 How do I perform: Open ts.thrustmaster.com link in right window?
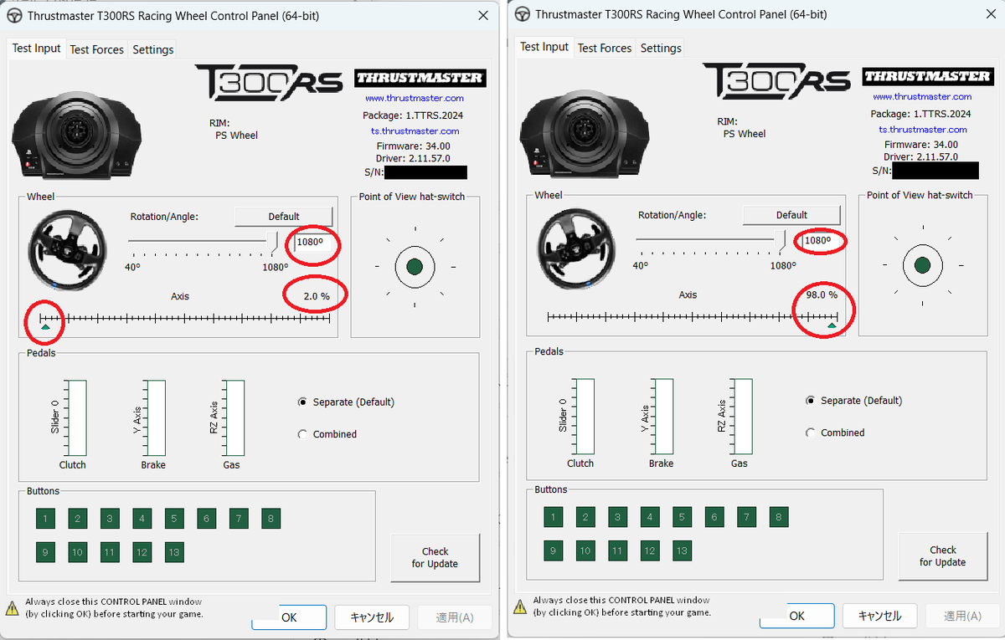[922, 129]
